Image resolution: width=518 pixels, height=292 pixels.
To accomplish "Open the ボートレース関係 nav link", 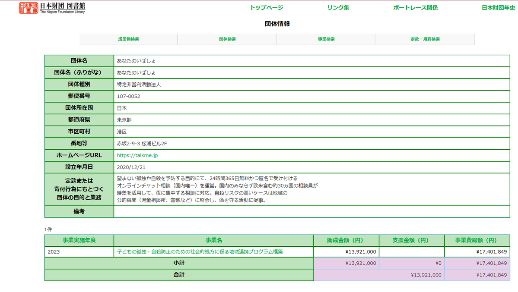I will 415,8.
